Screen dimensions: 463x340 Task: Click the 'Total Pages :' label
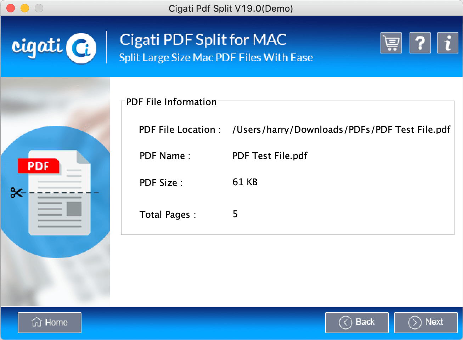[x=168, y=215]
